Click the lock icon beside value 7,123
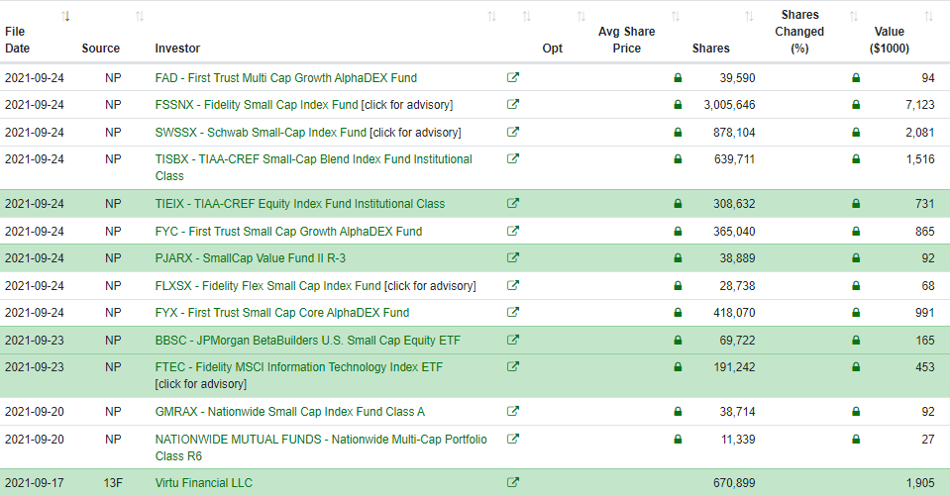This screenshot has width=950, height=496. pyautogui.click(x=856, y=104)
